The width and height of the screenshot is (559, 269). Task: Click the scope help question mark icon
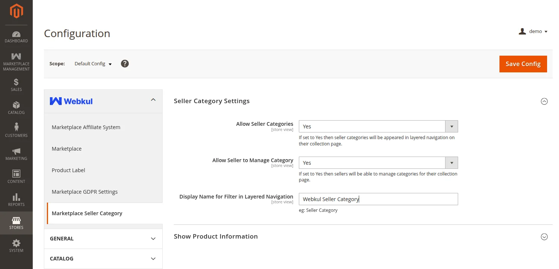point(125,64)
